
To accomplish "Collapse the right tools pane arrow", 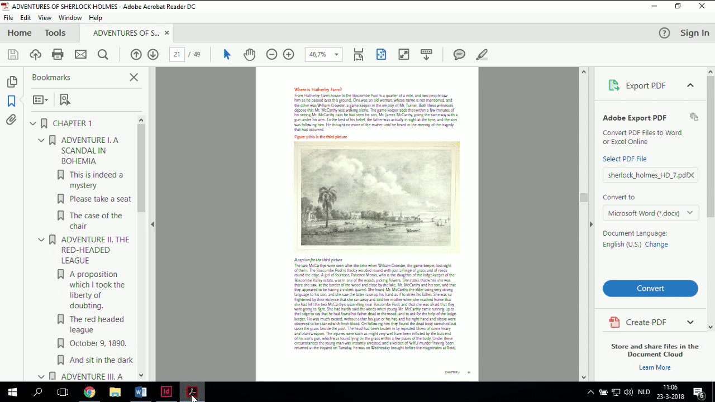I will tap(591, 224).
